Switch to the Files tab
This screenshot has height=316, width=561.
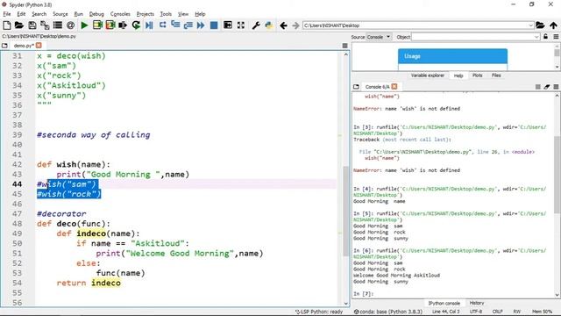496,75
